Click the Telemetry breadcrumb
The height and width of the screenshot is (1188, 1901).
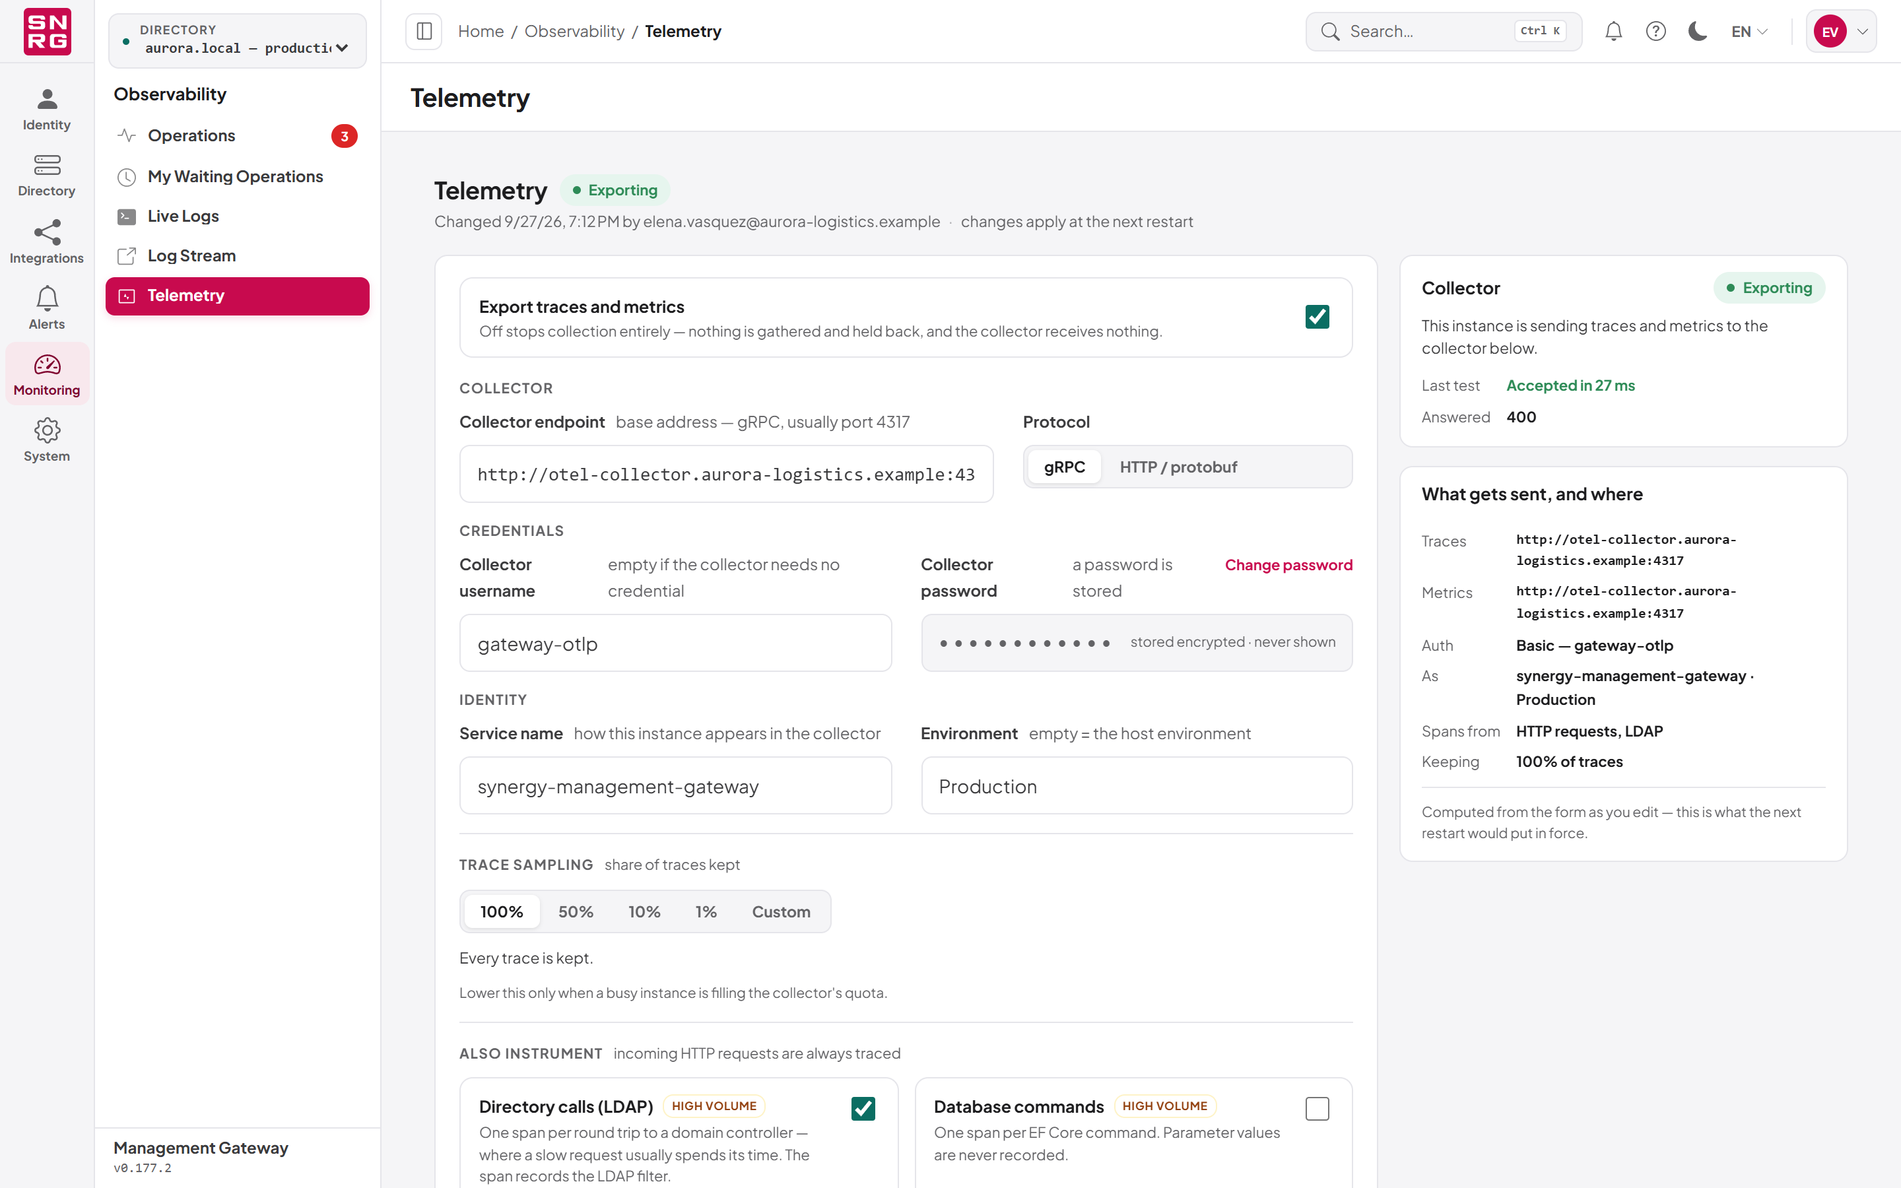point(683,32)
